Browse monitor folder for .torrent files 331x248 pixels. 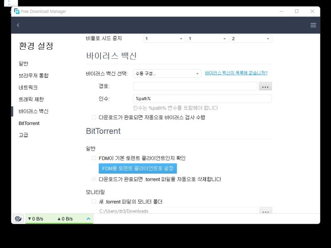[x=266, y=210]
